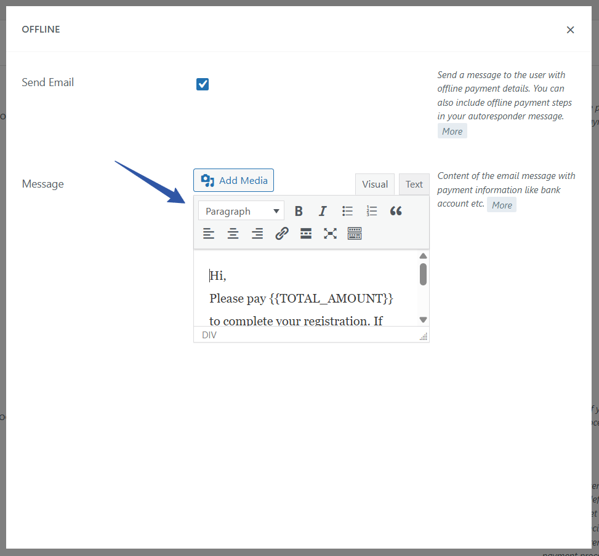Switch to the Text editor tab

point(414,184)
